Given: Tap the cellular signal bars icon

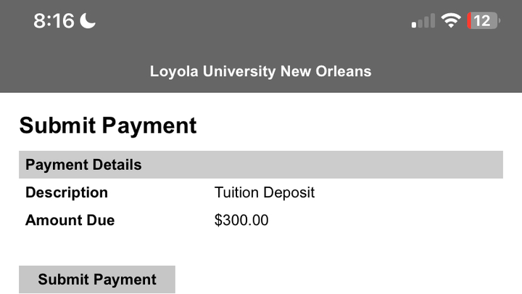Looking at the screenshot, I should coord(423,20).
